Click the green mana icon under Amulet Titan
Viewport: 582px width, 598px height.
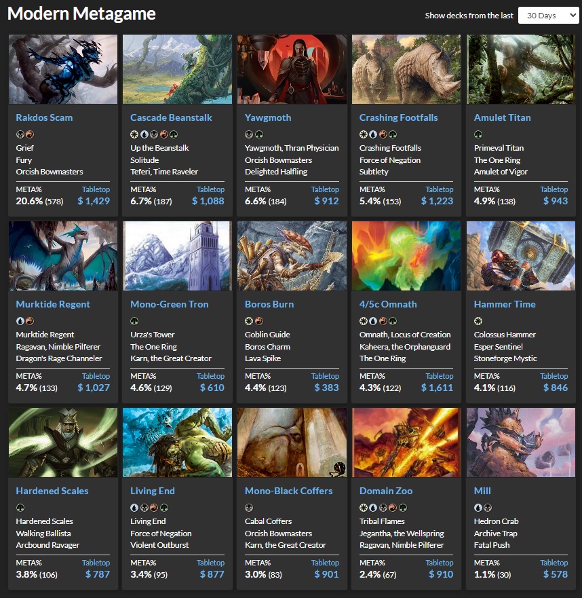pos(478,134)
